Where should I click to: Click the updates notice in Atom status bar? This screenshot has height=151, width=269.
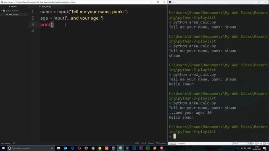[161, 143]
